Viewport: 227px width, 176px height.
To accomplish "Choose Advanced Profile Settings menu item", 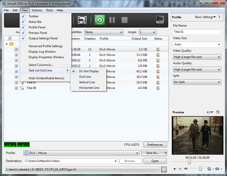I will pos(46,46).
